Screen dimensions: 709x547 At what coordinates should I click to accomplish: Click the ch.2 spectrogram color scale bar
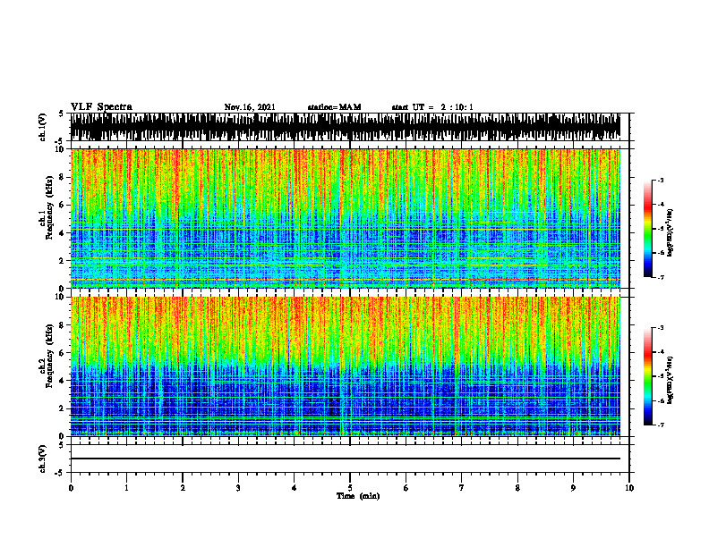click(x=648, y=376)
